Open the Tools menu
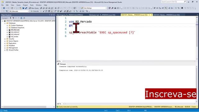The width and height of the screenshot is (199, 112). pos(32,5)
